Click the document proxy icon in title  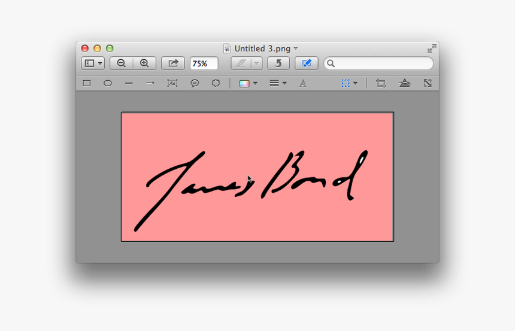click(227, 48)
